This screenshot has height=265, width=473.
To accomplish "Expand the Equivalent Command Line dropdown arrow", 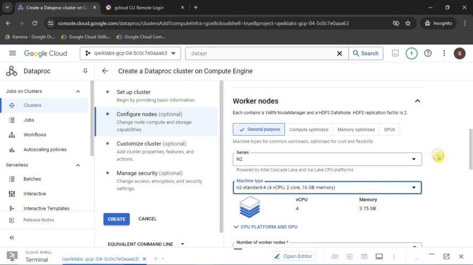I will (x=182, y=244).
